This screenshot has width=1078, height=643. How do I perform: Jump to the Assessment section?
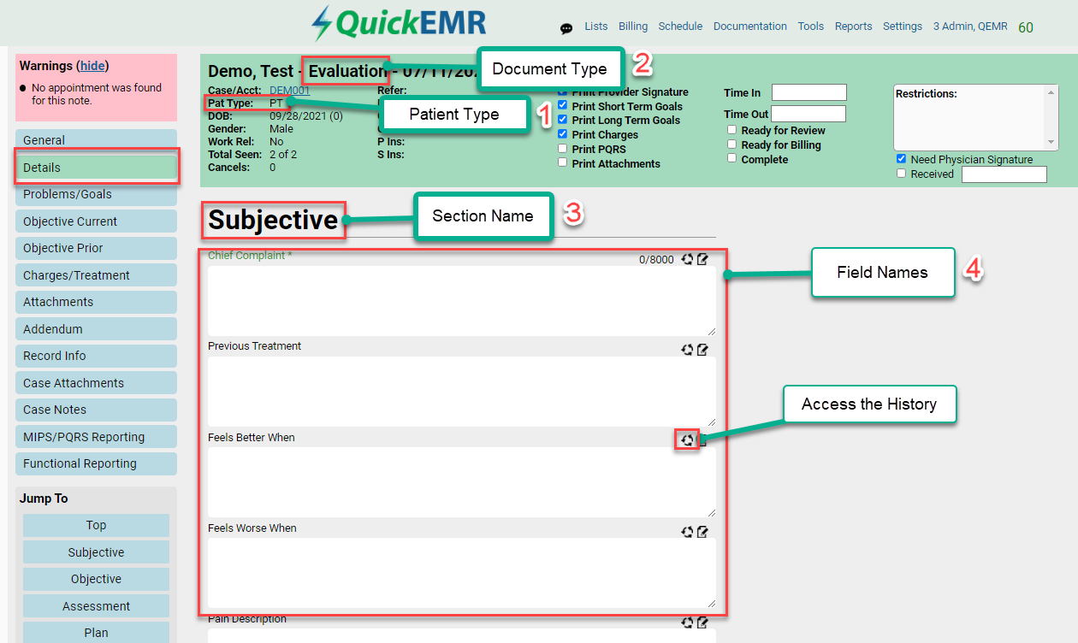[x=96, y=606]
